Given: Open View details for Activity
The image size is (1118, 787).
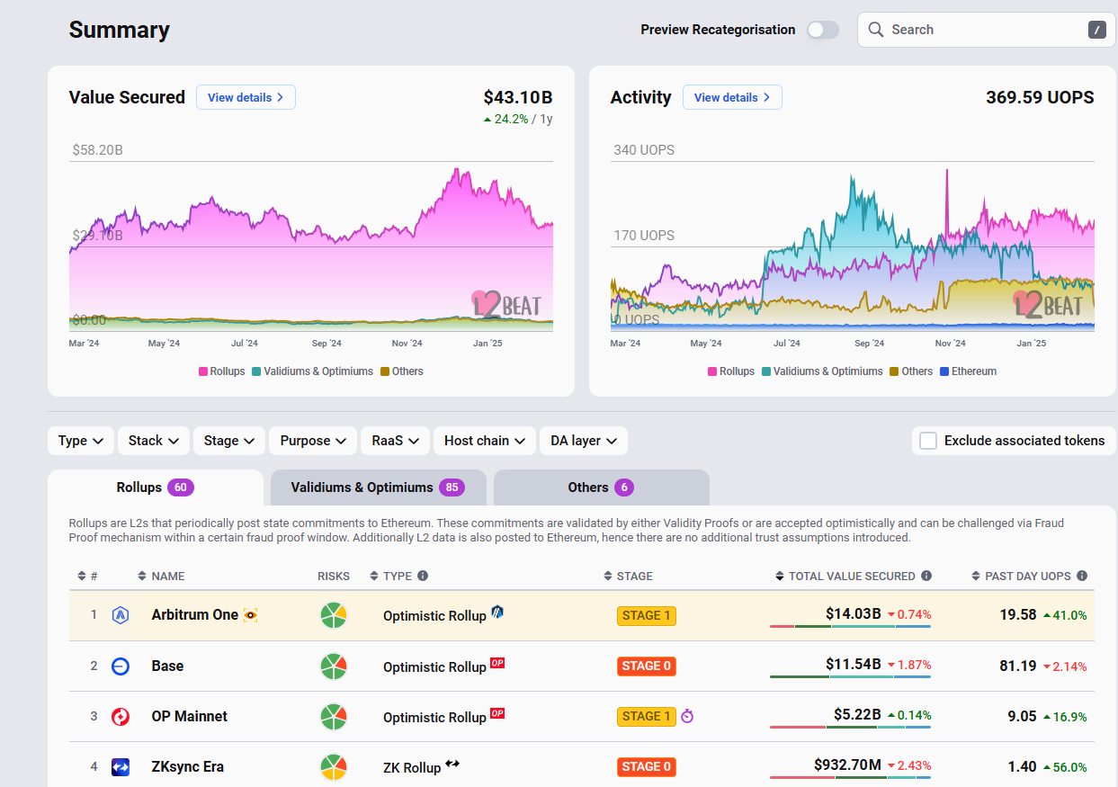Looking at the screenshot, I should [732, 97].
